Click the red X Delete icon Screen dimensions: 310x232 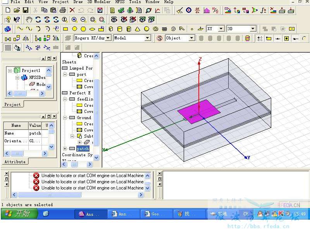tap(72, 10)
